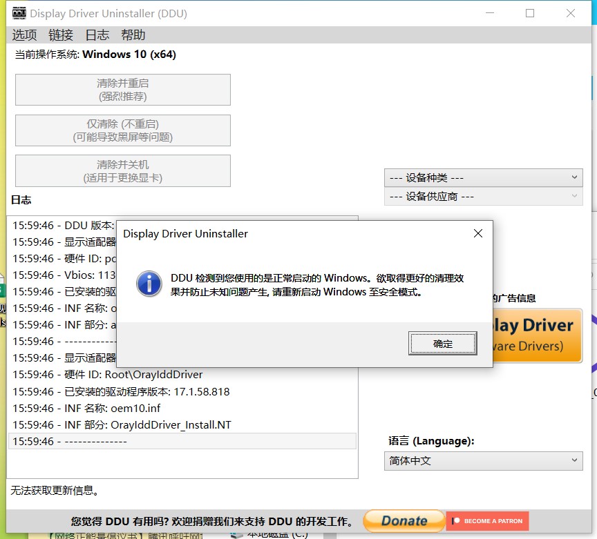Click the yellow Donate button

(x=404, y=521)
